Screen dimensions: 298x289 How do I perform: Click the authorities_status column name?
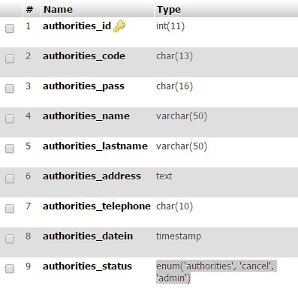[x=87, y=266]
